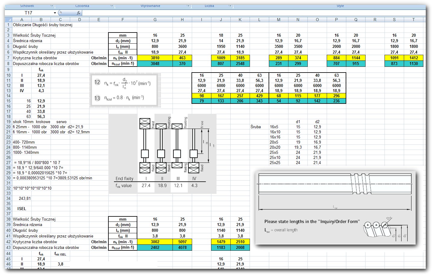Select column T header
Screen dimensions: 433x276
tap(413, 20)
